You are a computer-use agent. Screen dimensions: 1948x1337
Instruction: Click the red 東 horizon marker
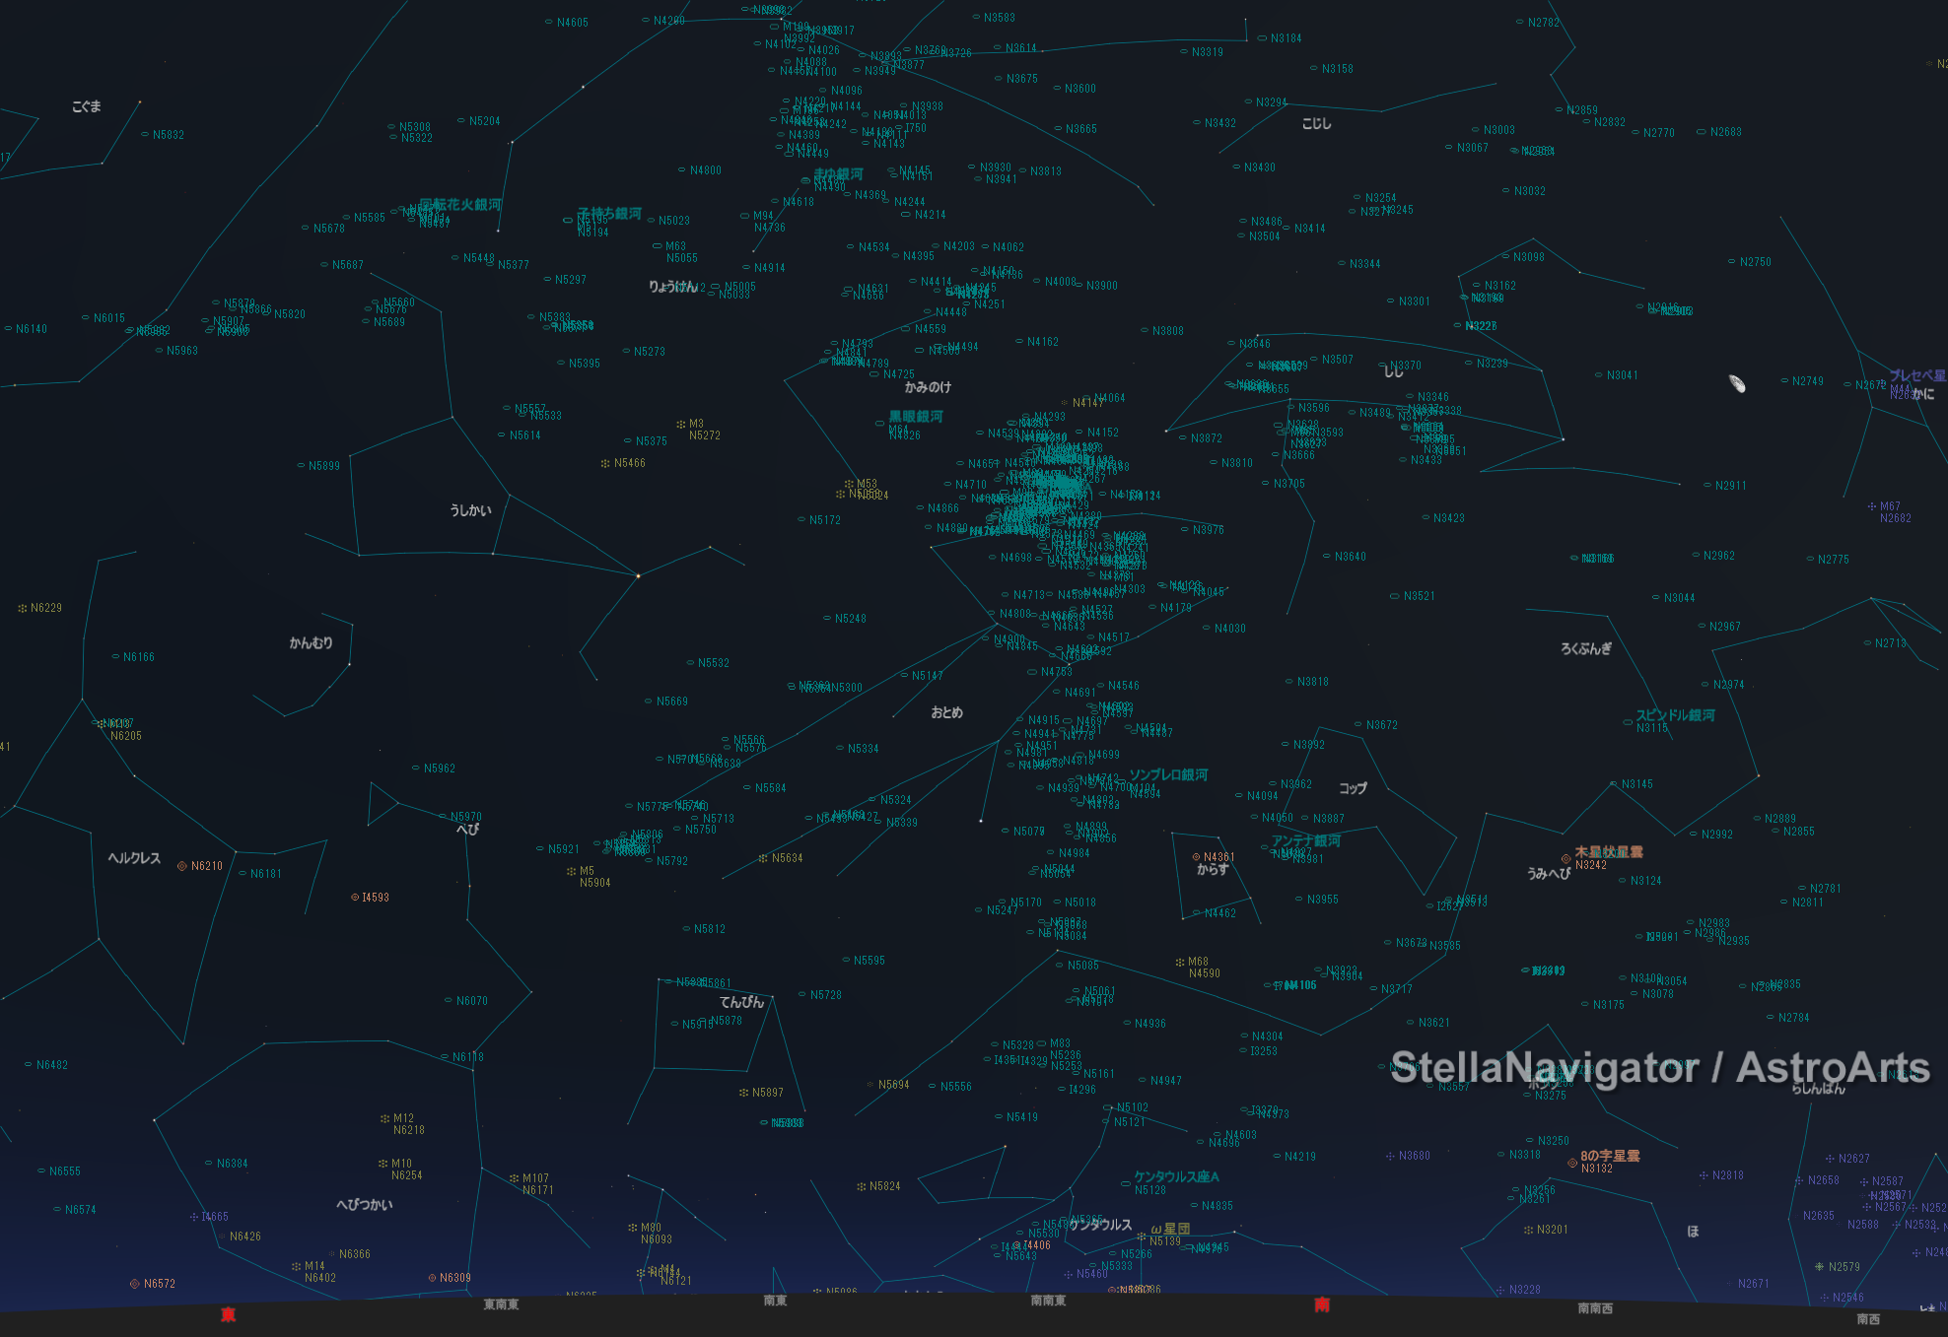[228, 1314]
